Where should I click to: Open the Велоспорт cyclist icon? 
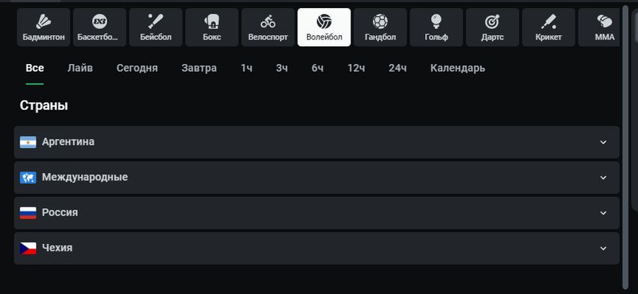coord(268,21)
